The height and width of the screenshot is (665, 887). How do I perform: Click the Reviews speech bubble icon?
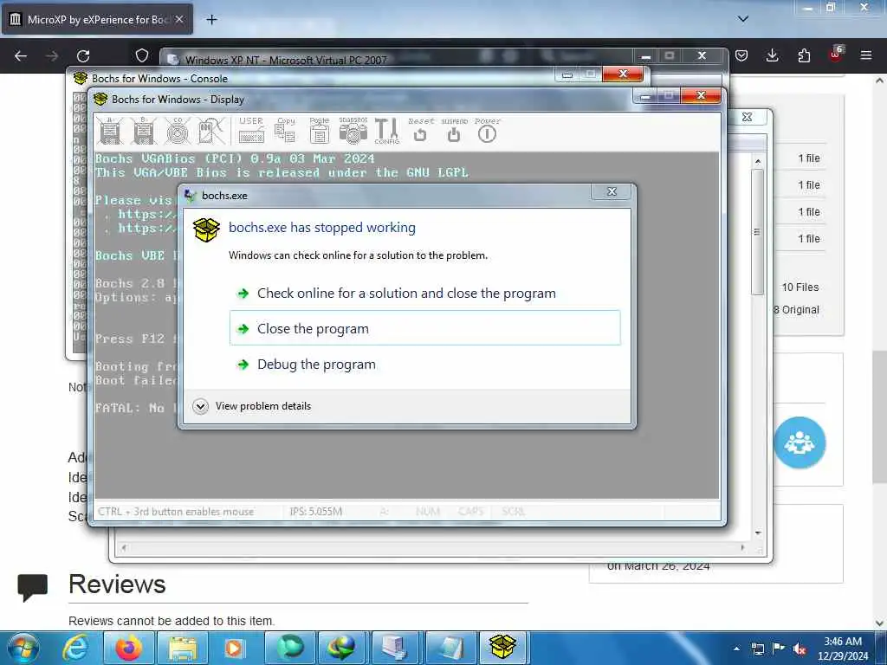coord(33,586)
